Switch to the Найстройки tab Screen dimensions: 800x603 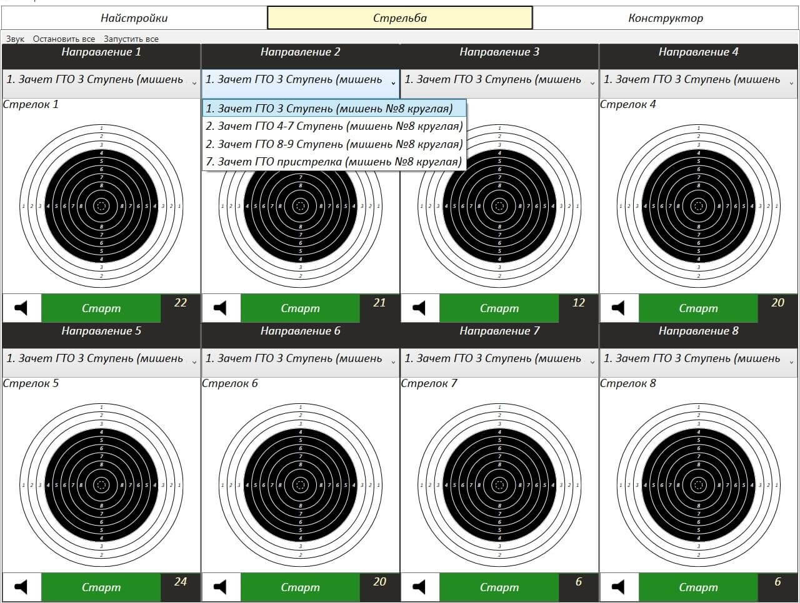[134, 18]
